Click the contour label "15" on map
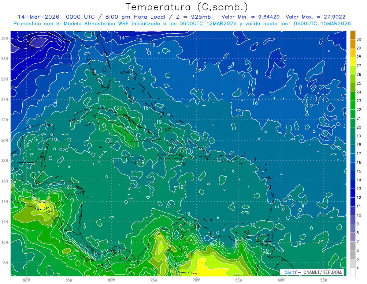 (139, 40)
